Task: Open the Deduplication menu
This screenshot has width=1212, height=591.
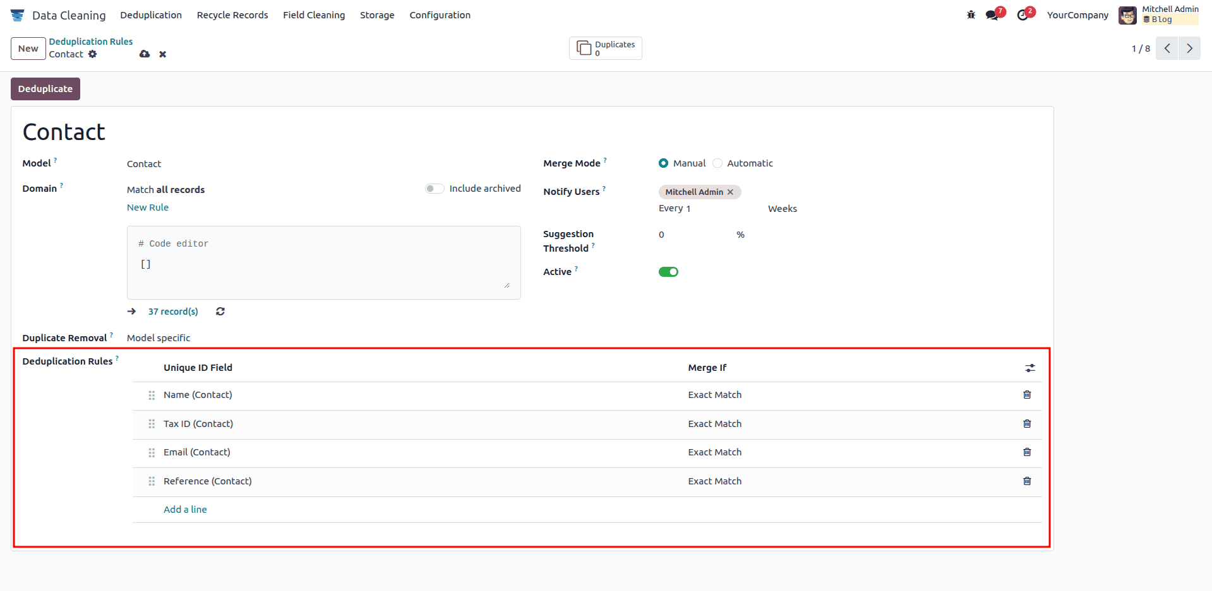Action: point(151,15)
